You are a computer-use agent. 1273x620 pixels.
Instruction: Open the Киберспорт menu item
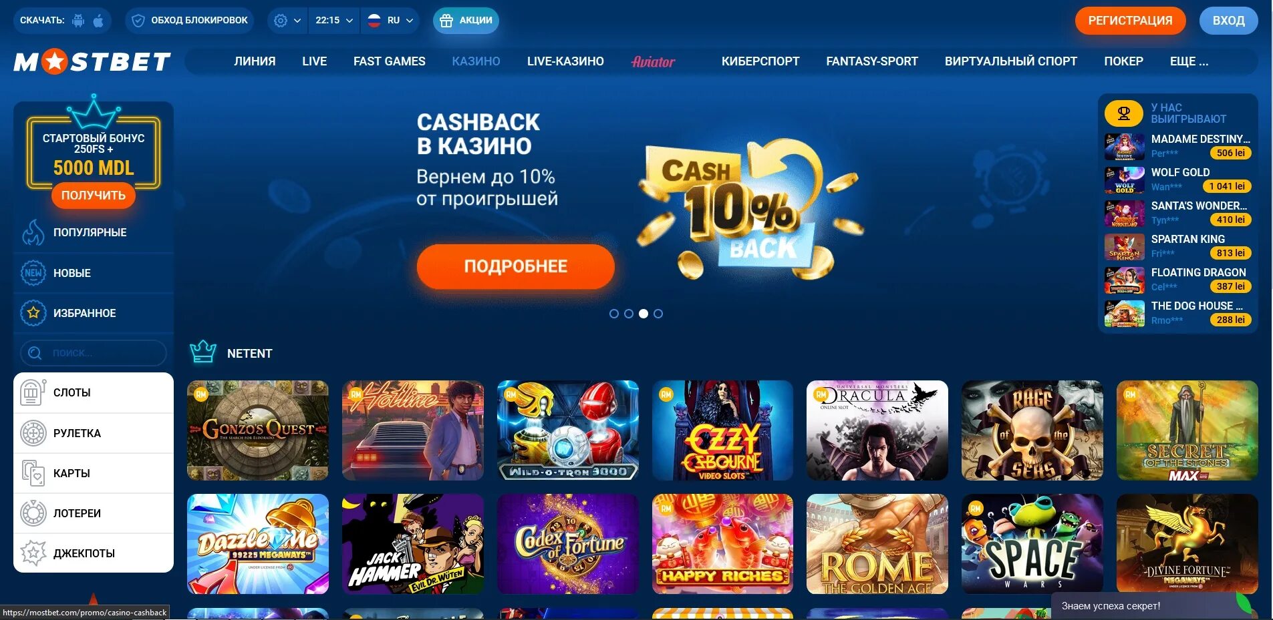760,61
